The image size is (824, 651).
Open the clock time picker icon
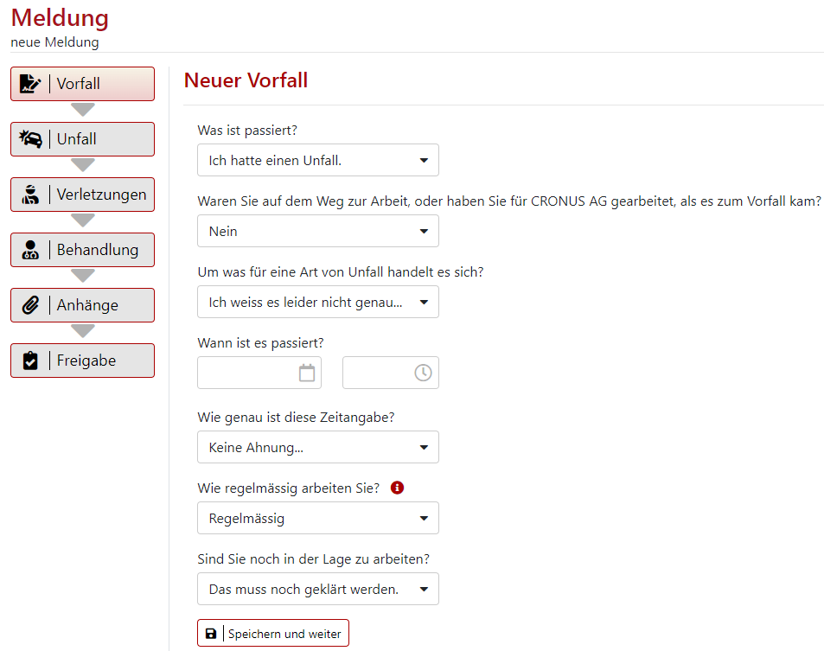pyautogui.click(x=423, y=373)
